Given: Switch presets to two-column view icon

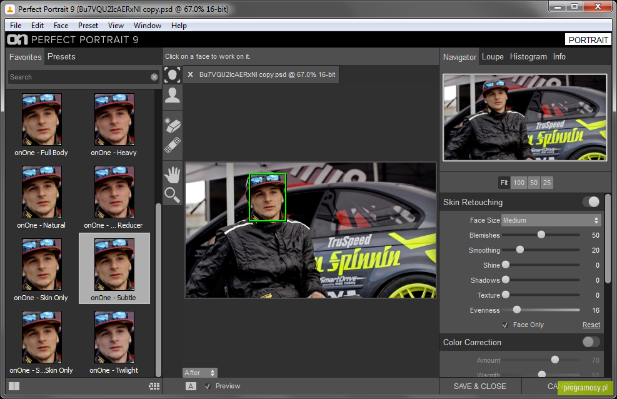Looking at the screenshot, I should point(14,386).
